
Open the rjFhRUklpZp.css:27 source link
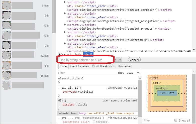122,117
